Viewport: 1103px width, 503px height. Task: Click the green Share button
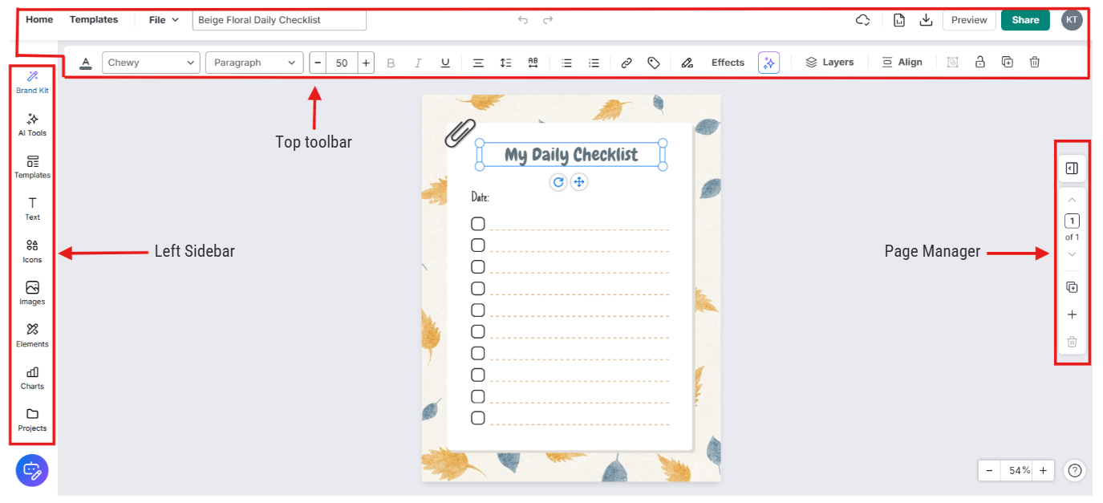pyautogui.click(x=1024, y=20)
